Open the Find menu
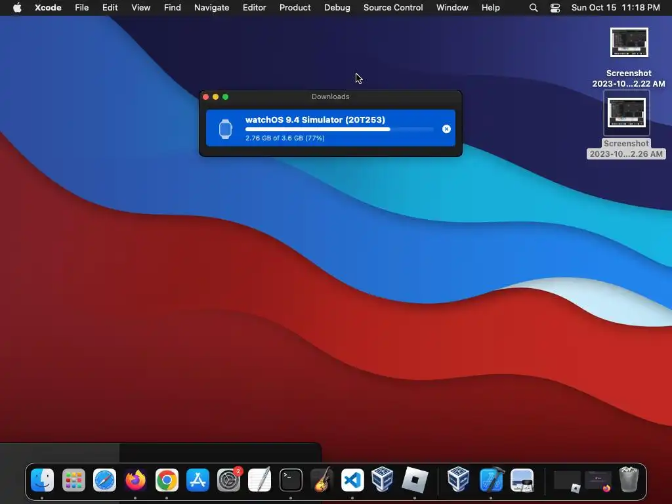 coord(173,8)
